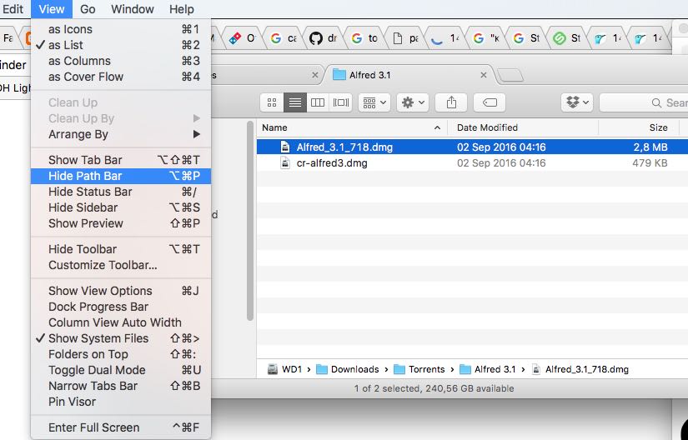Open the Go menu in menu bar
688x440 pixels.
(x=88, y=9)
